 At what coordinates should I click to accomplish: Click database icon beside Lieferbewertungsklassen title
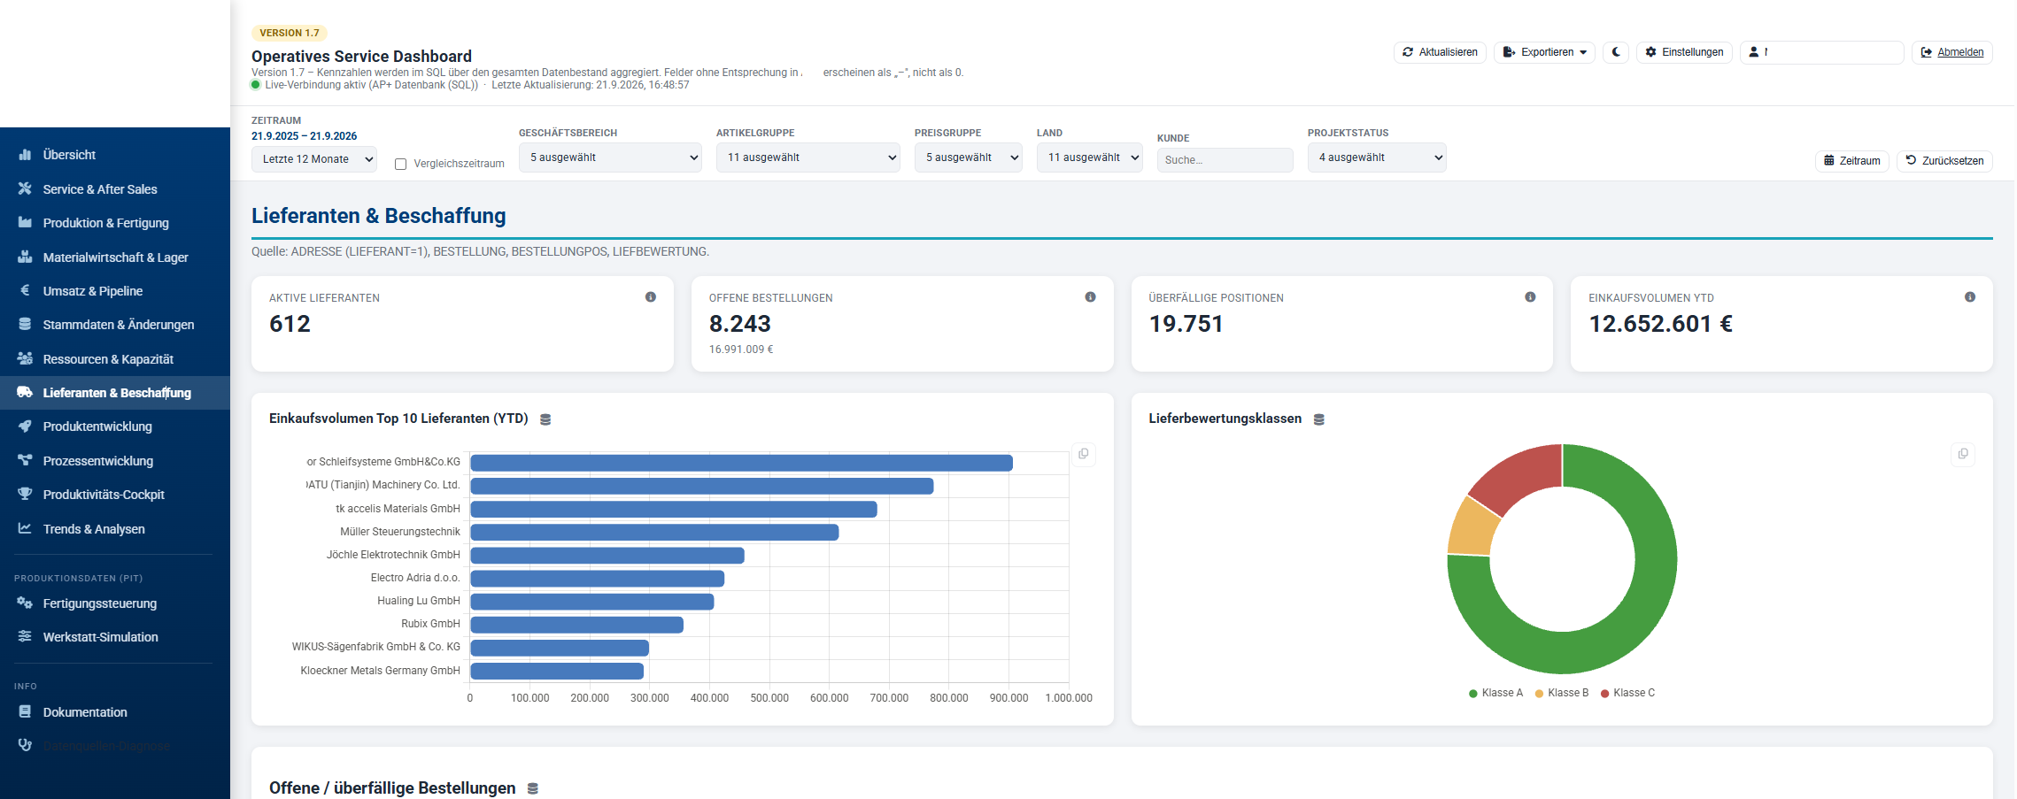(x=1319, y=419)
